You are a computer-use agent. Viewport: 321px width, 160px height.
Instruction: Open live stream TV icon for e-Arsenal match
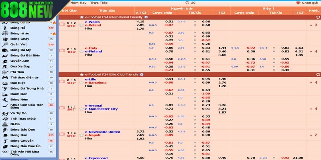tap(62, 108)
